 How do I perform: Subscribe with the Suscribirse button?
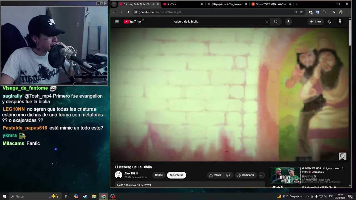point(177,175)
